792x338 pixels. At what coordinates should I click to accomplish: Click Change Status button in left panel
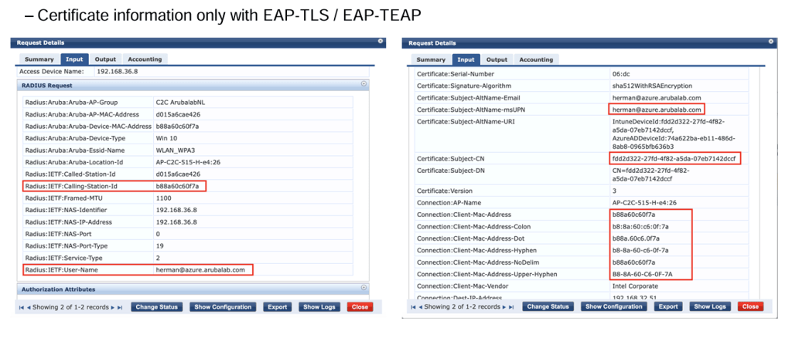[157, 307]
